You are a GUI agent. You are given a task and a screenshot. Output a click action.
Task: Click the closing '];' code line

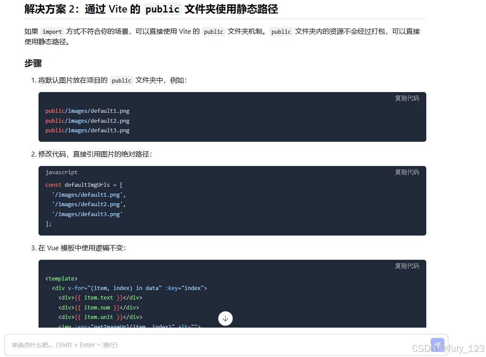tap(48, 224)
